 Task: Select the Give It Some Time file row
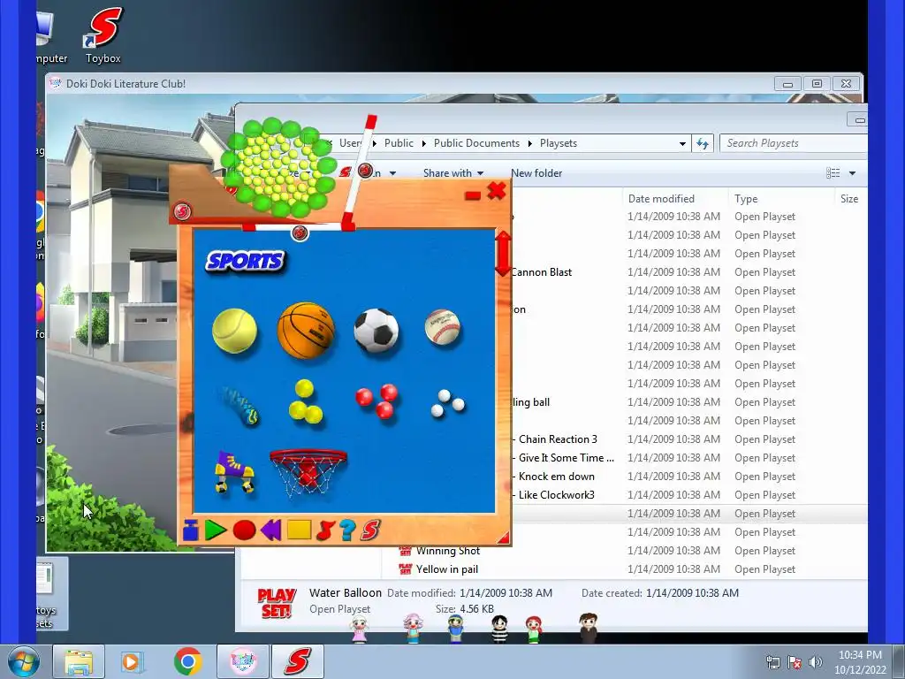click(567, 458)
